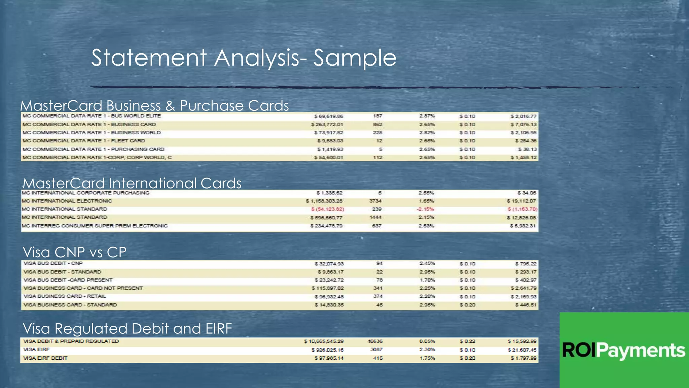Select fee total $ 21,607.45
The height and width of the screenshot is (388, 689).
pyautogui.click(x=522, y=350)
